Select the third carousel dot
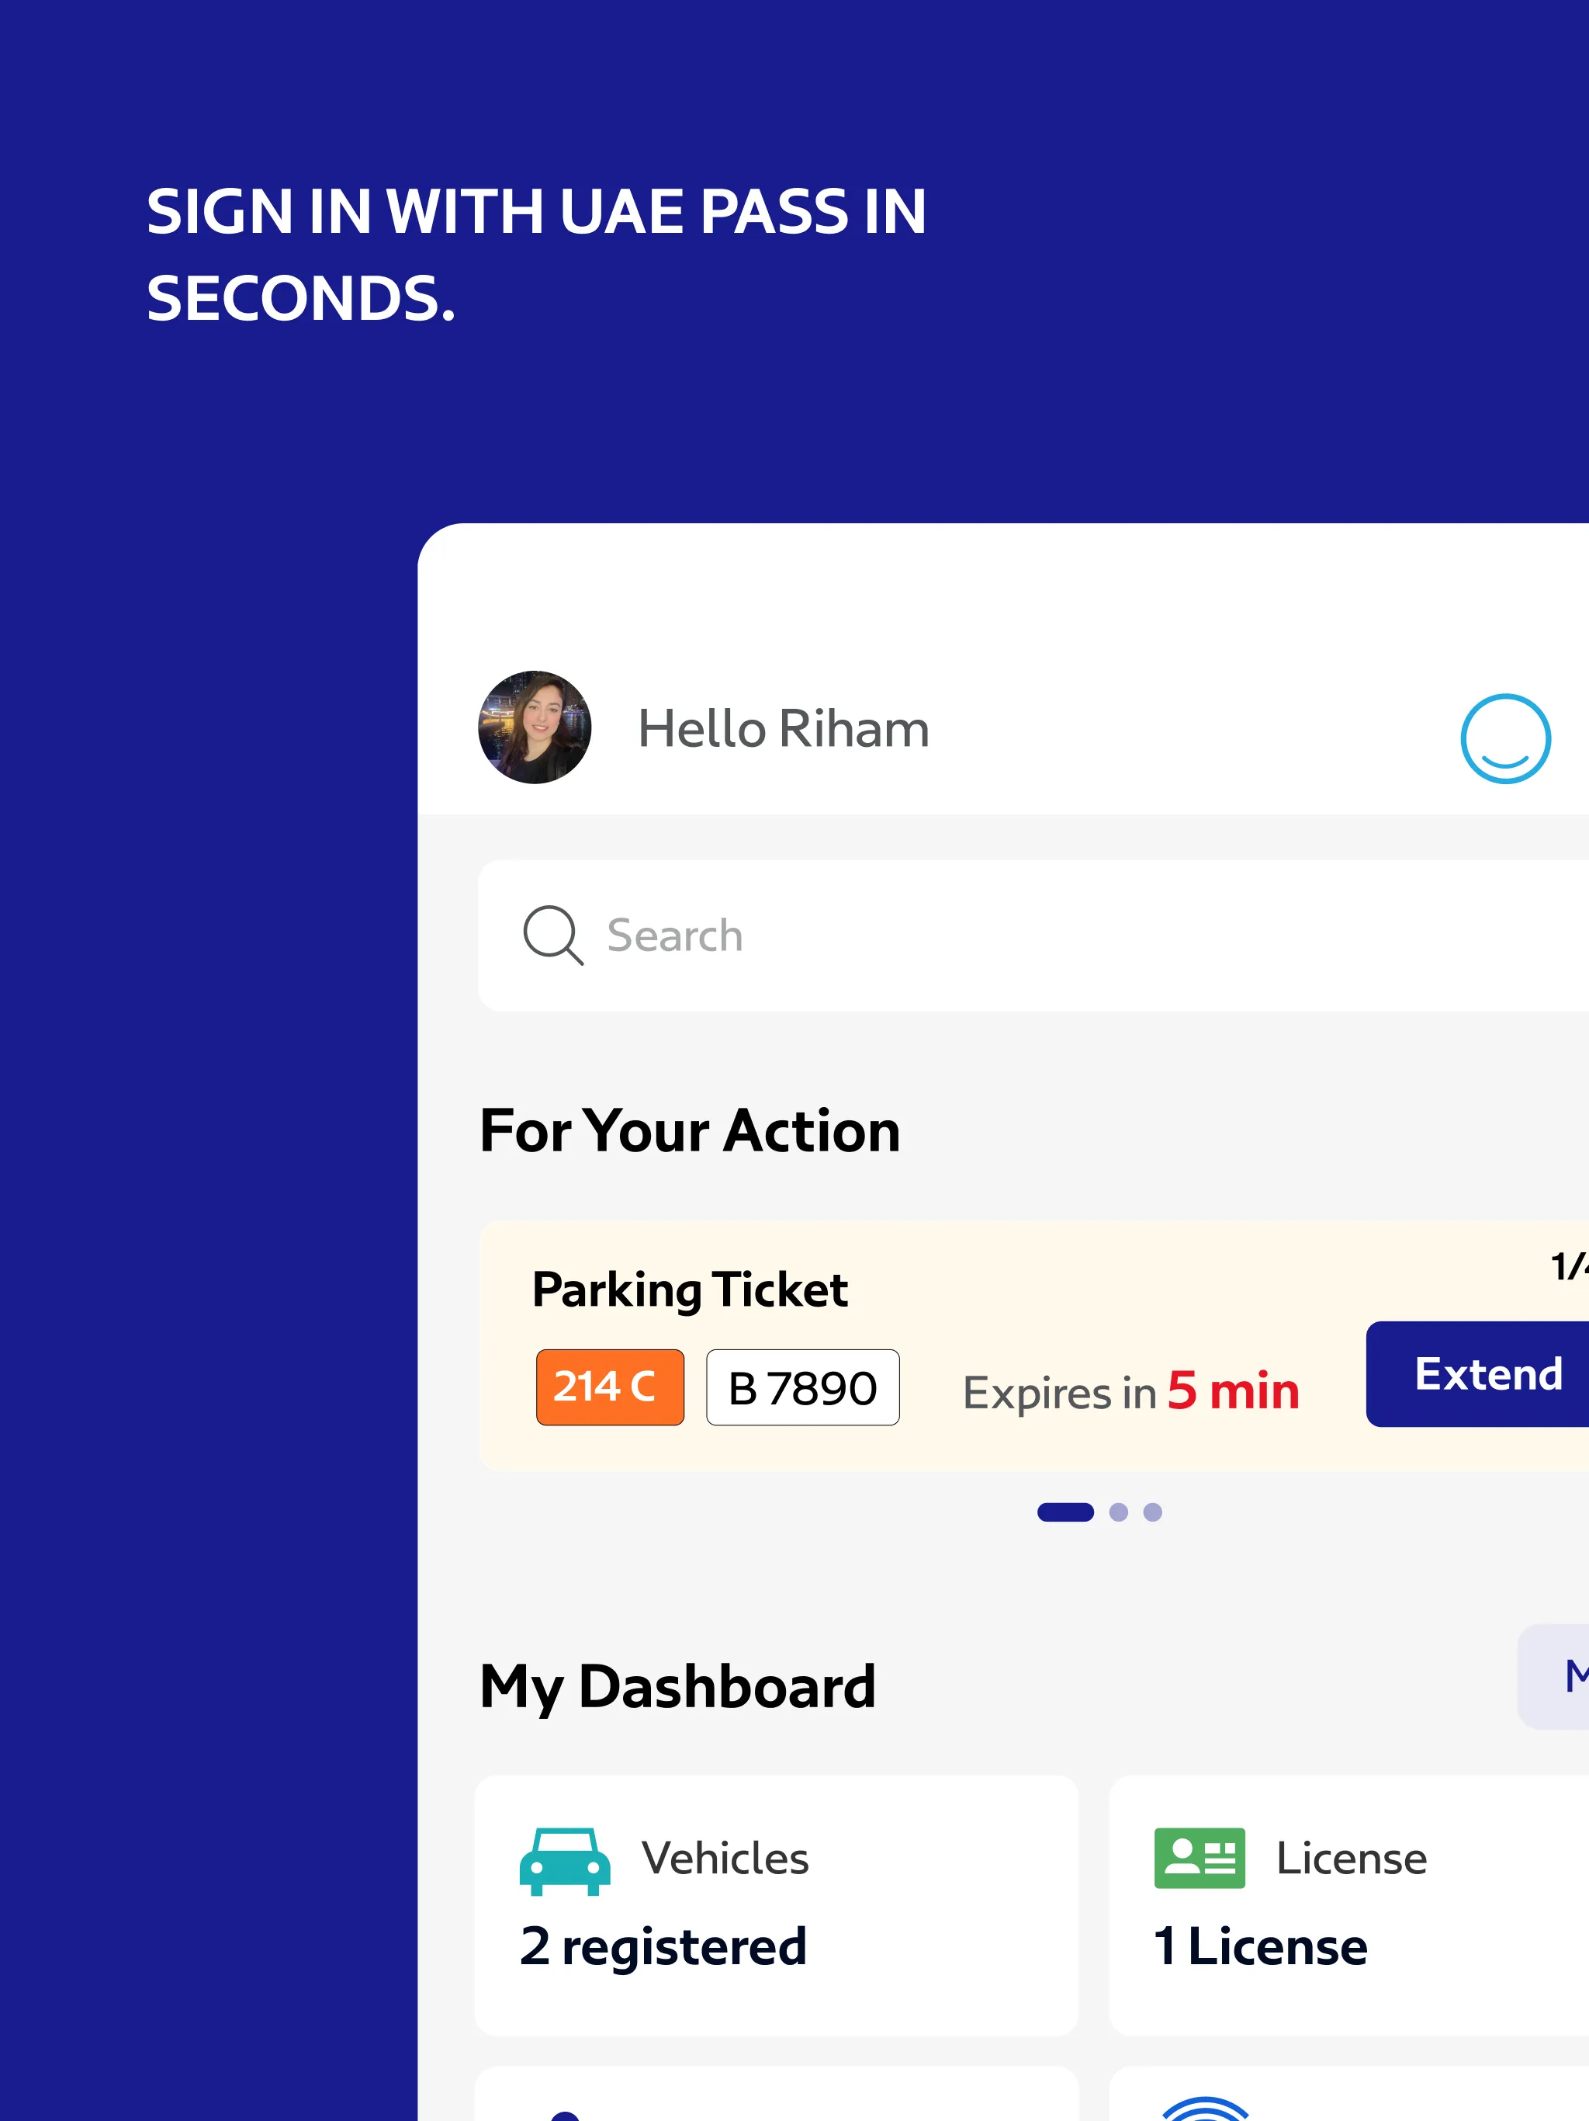 pyautogui.click(x=1153, y=1512)
